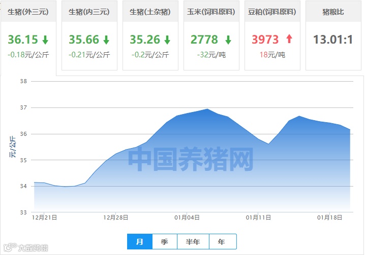Click the red up arrow beside 3973
Screen dimensions: 365x255
(x=289, y=39)
